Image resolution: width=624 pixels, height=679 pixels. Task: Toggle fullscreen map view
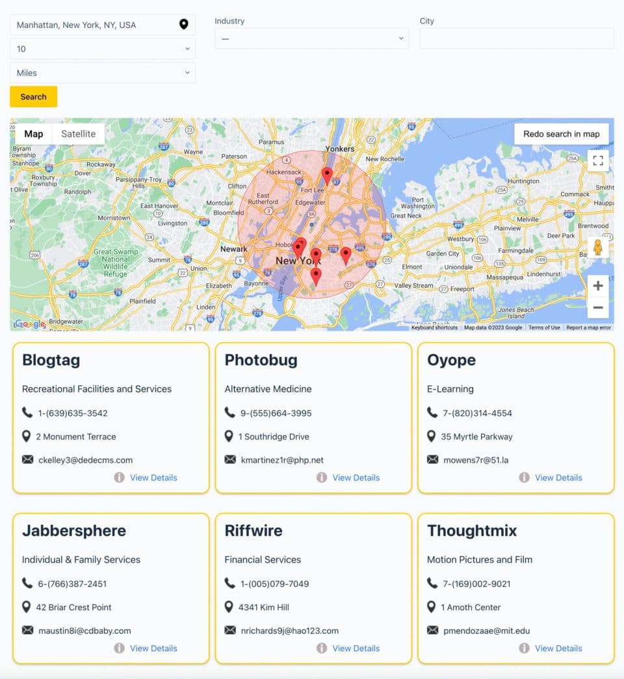[x=598, y=160]
